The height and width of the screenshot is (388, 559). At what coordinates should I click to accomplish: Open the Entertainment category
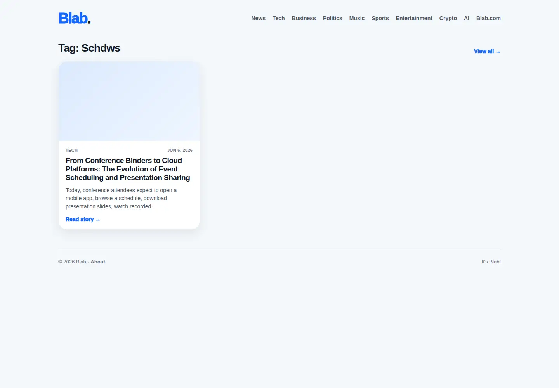[x=414, y=18]
